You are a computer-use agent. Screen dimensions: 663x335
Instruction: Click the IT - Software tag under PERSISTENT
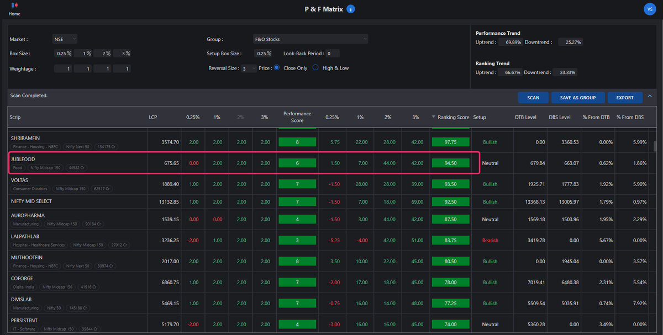24,329
